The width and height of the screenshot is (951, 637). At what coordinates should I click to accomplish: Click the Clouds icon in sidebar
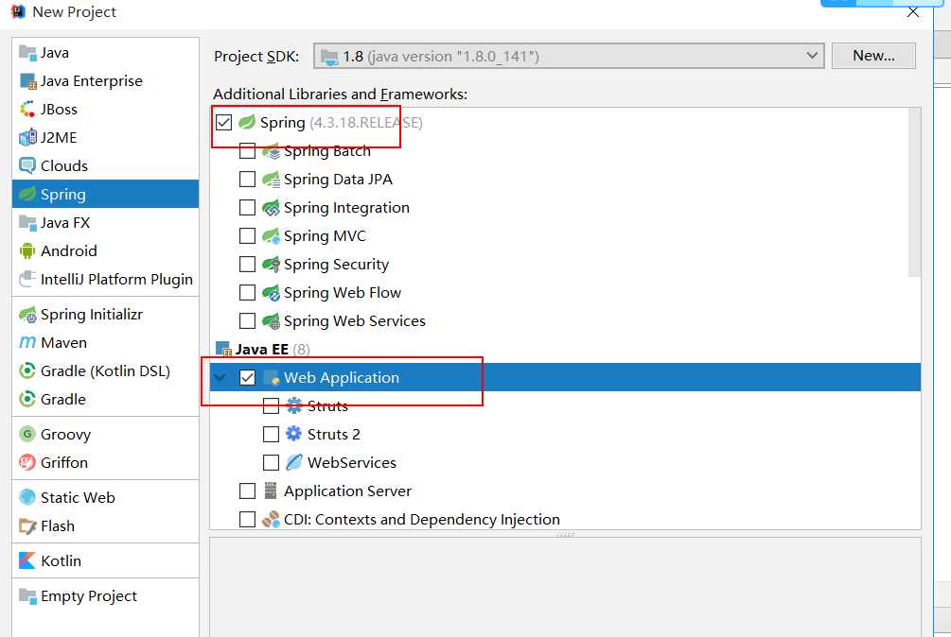click(27, 166)
